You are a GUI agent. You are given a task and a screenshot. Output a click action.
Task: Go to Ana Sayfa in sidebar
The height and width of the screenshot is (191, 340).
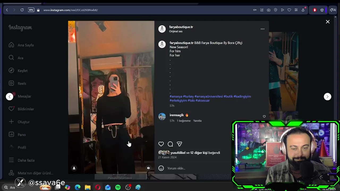pos(21,45)
